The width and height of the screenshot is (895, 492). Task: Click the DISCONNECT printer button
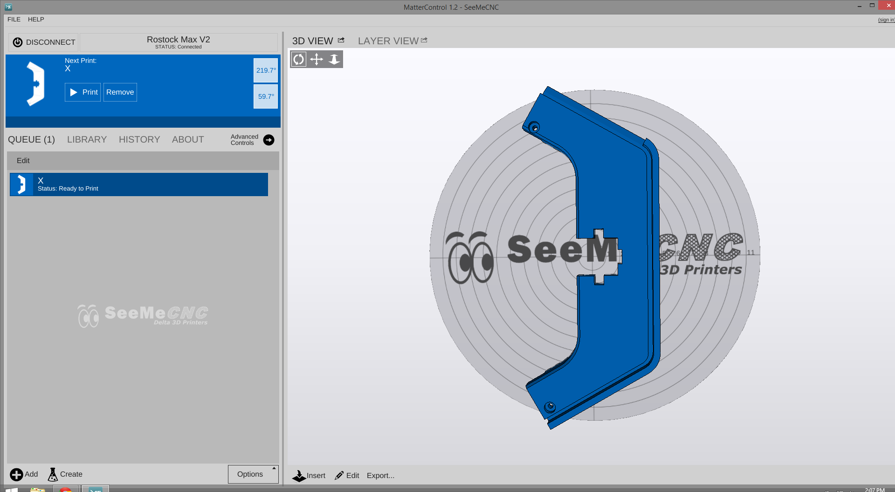coord(44,42)
